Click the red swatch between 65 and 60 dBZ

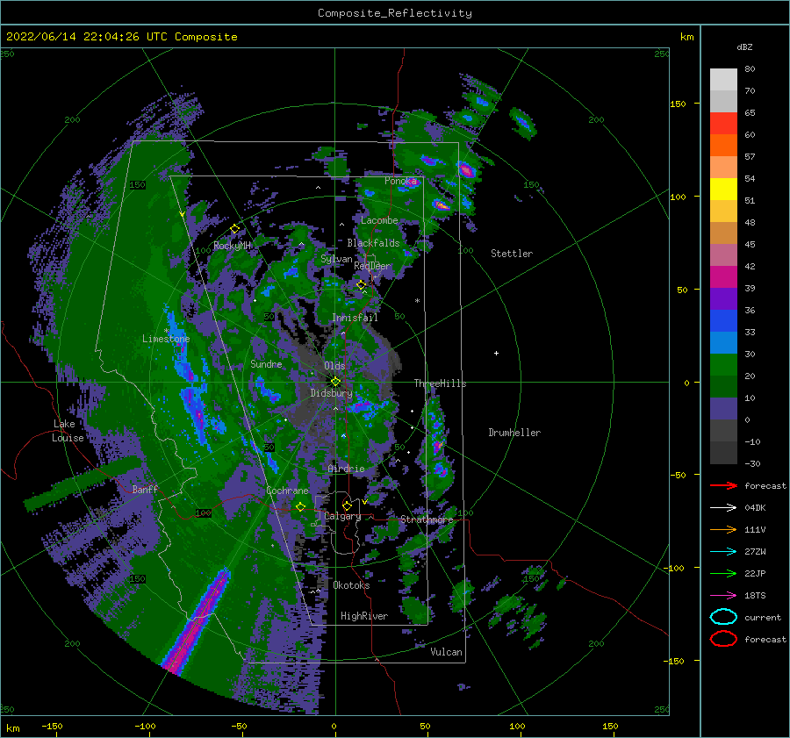[723, 124]
